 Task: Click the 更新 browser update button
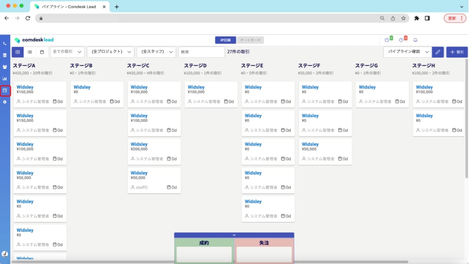pyautogui.click(x=455, y=18)
